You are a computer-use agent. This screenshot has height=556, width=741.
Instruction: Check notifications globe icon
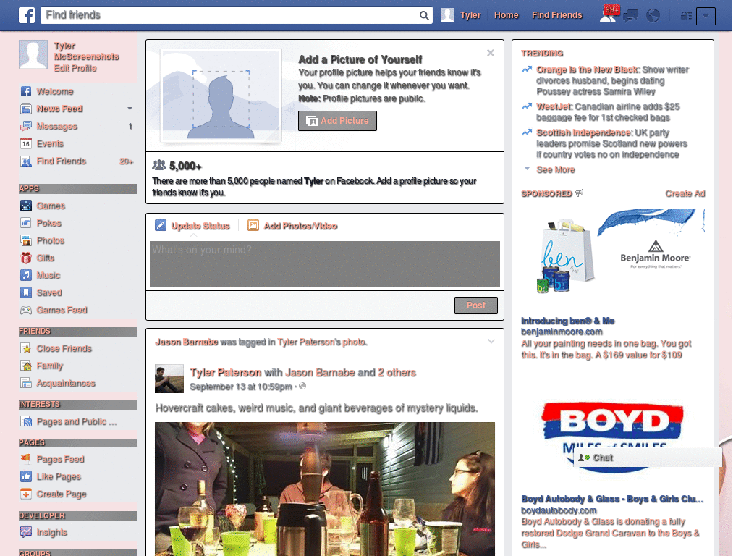coord(653,14)
